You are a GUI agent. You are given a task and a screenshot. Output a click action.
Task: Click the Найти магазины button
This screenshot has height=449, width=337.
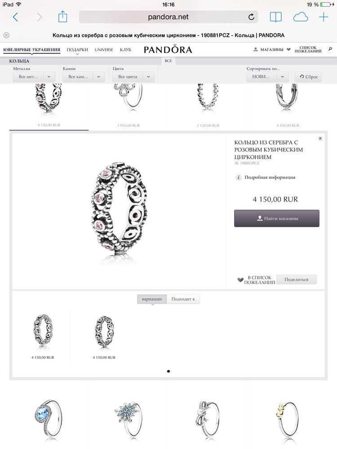(276, 219)
